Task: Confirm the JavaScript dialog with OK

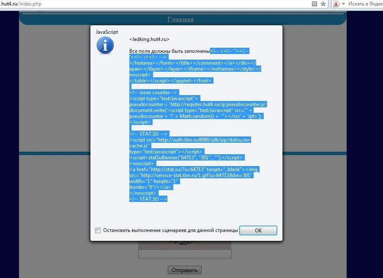Action: click(x=258, y=230)
